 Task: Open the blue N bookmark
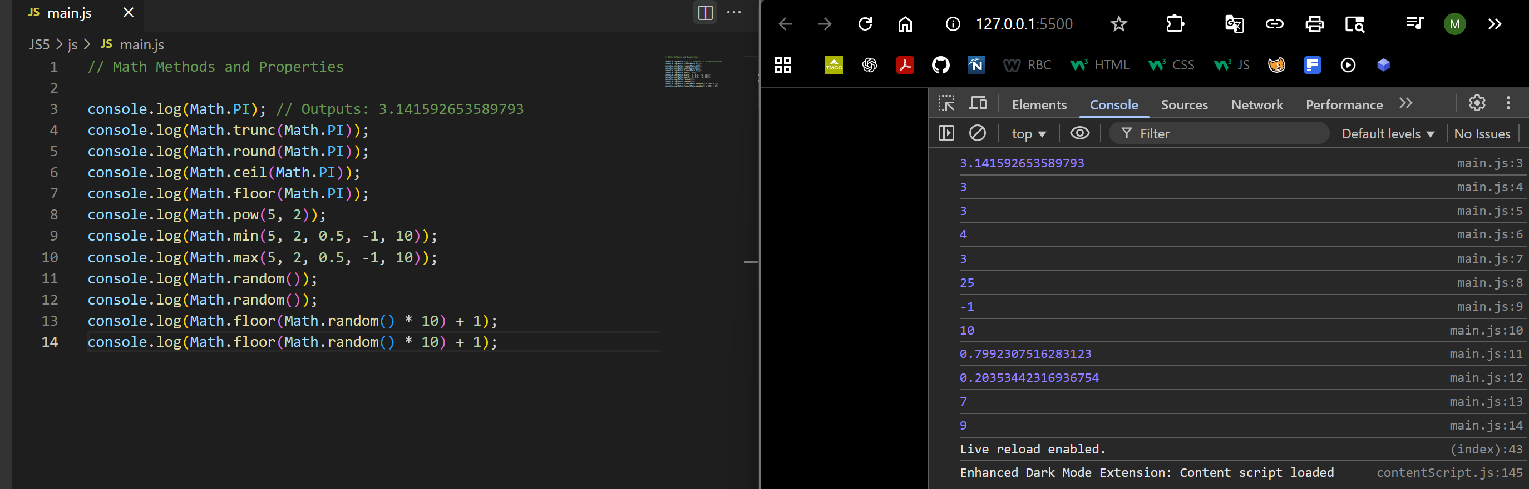pos(976,65)
